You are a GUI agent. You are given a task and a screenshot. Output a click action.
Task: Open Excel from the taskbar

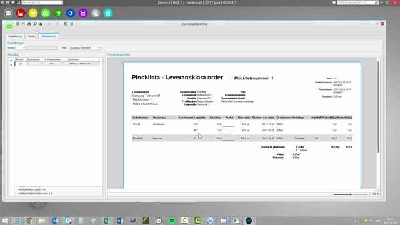pyautogui.click(x=107, y=221)
